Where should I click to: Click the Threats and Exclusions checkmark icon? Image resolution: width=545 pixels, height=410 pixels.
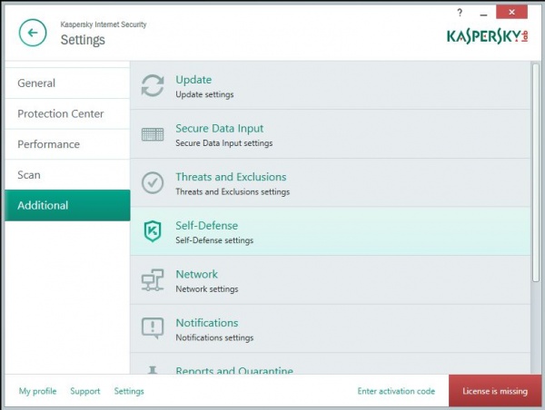pos(153,182)
